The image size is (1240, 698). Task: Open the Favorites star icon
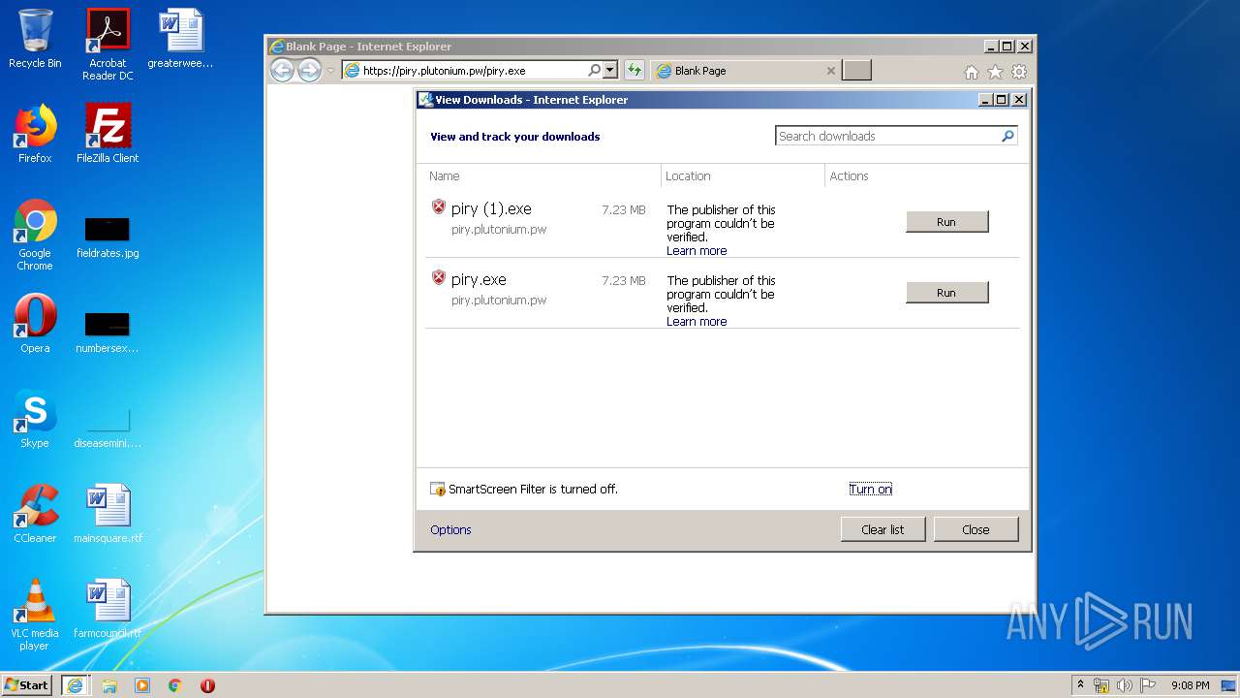point(995,72)
